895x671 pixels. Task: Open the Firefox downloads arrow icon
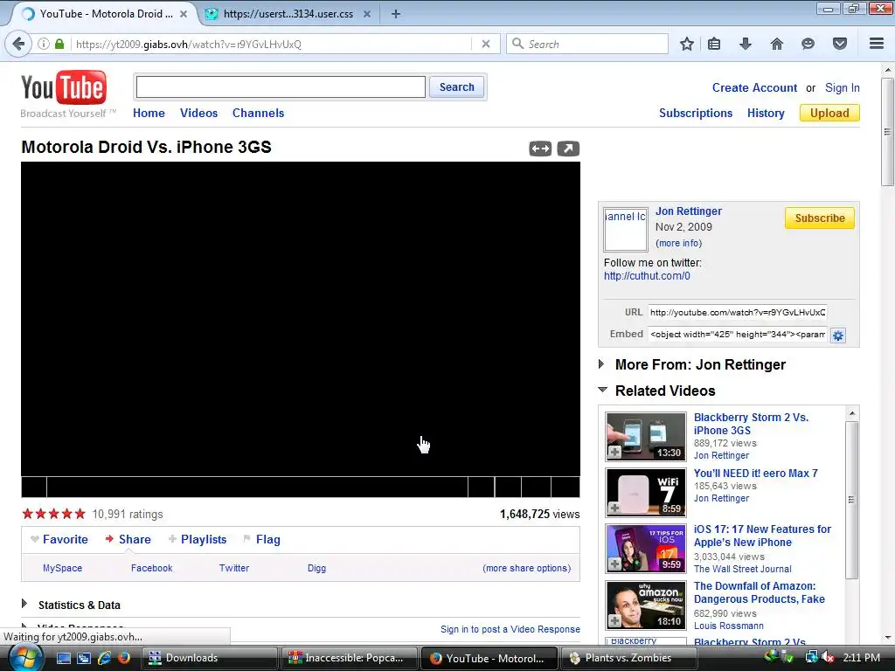[746, 44]
